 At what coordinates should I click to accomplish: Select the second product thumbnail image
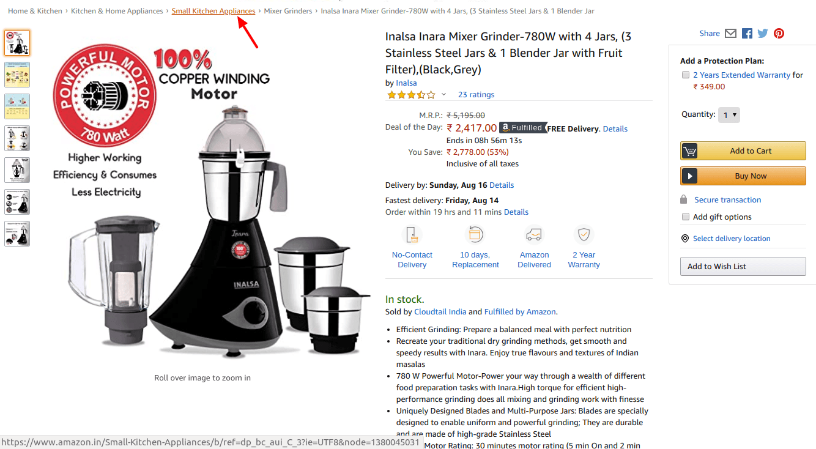click(17, 75)
